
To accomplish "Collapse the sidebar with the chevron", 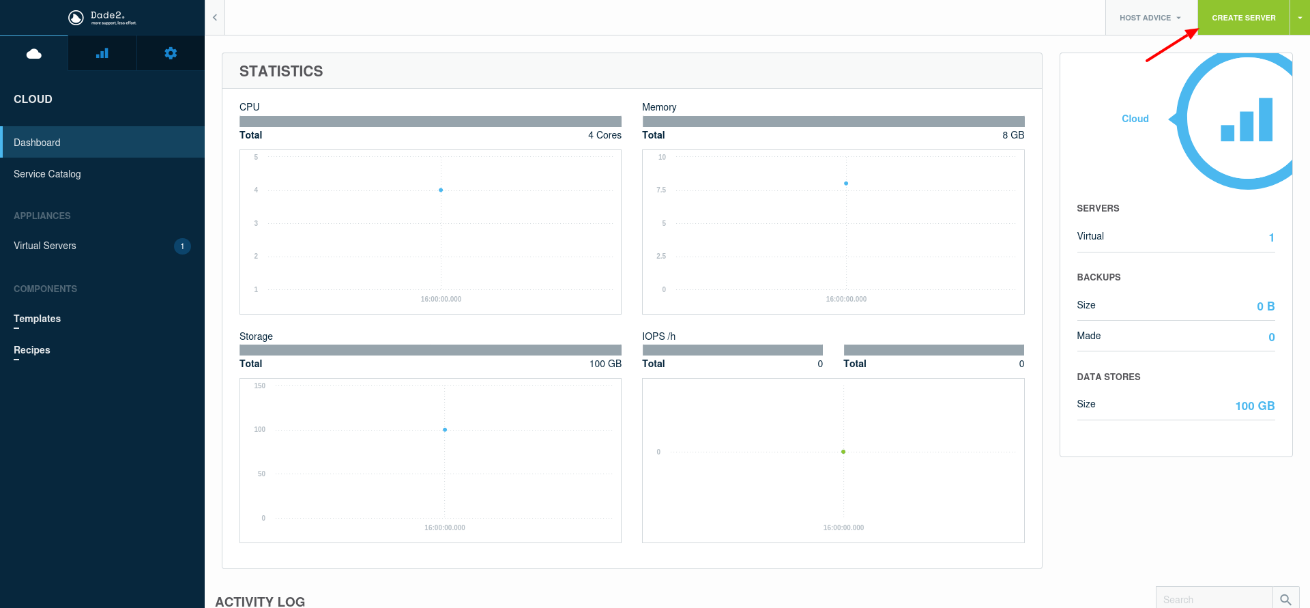I will [x=215, y=18].
